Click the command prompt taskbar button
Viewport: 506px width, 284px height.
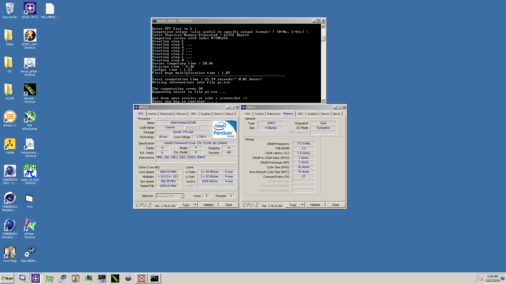click(x=154, y=278)
